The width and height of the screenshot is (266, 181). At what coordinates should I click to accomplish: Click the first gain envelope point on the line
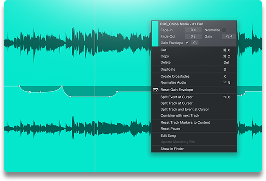coord(19,86)
